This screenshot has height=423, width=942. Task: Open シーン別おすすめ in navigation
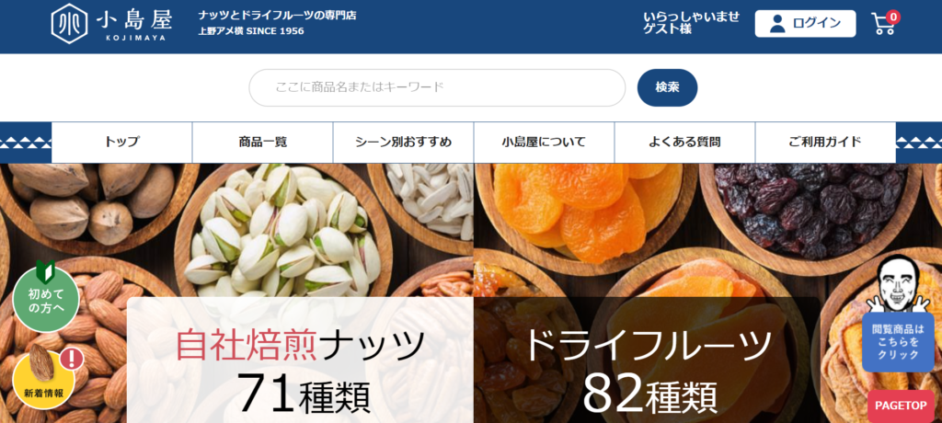(x=403, y=143)
